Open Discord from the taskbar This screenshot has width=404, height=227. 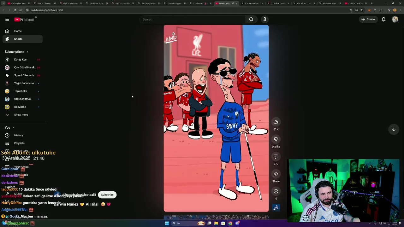(237, 223)
